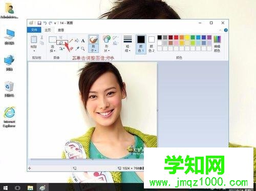Pick the rose pink swatch in second row

176,43
